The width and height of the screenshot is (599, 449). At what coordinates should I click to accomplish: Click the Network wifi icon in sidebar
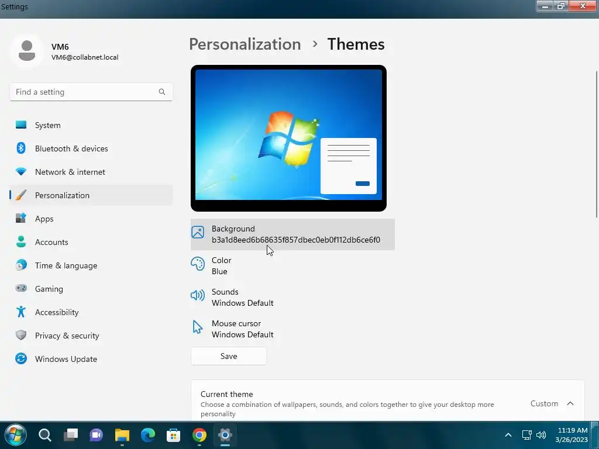[21, 171]
